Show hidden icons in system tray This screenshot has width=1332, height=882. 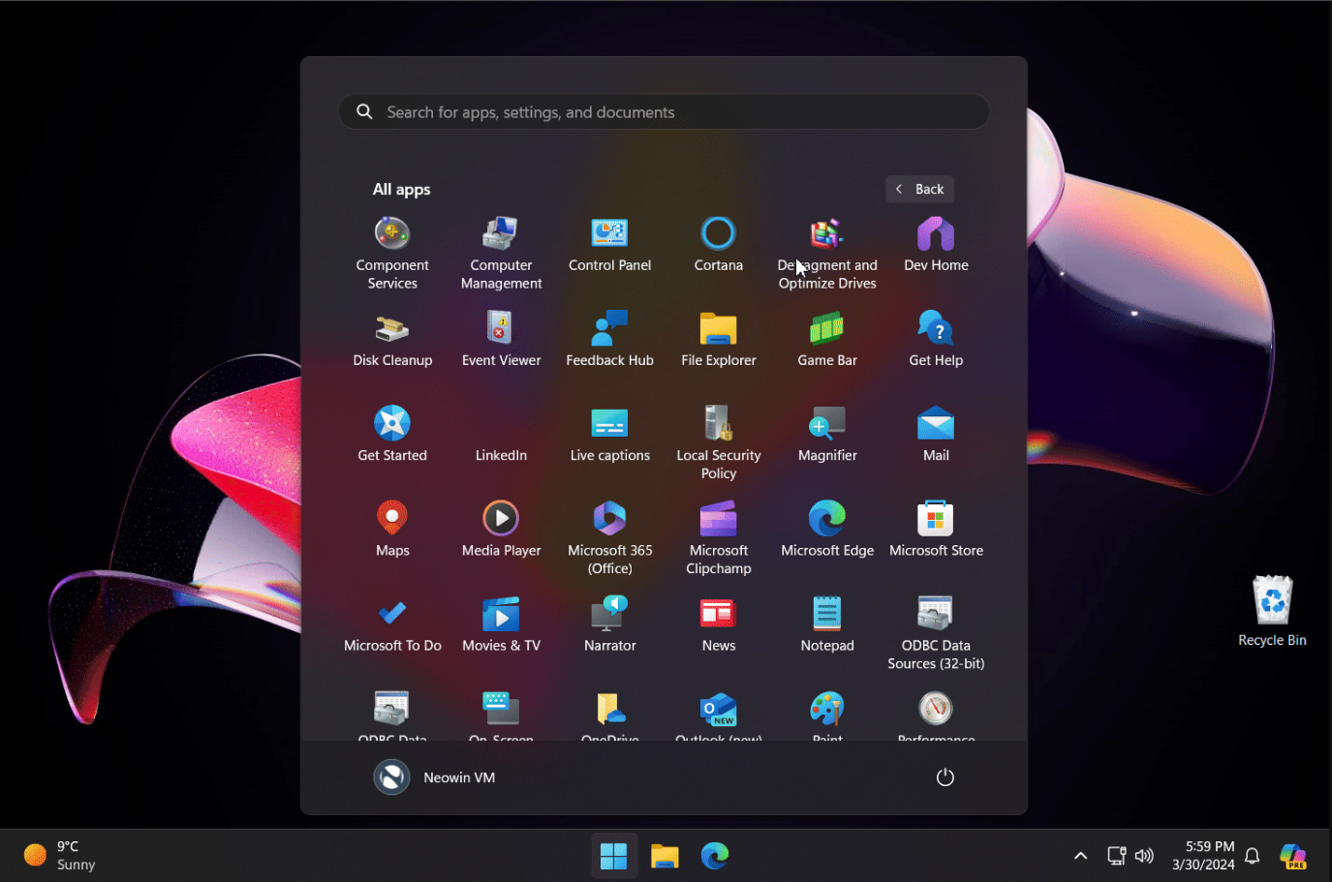(1080, 856)
